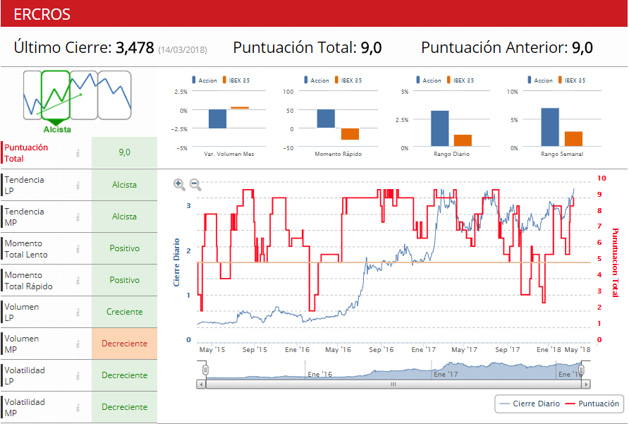Open info icon for Puntuación Total
Image resolution: width=629 pixels, height=424 pixels.
78,153
